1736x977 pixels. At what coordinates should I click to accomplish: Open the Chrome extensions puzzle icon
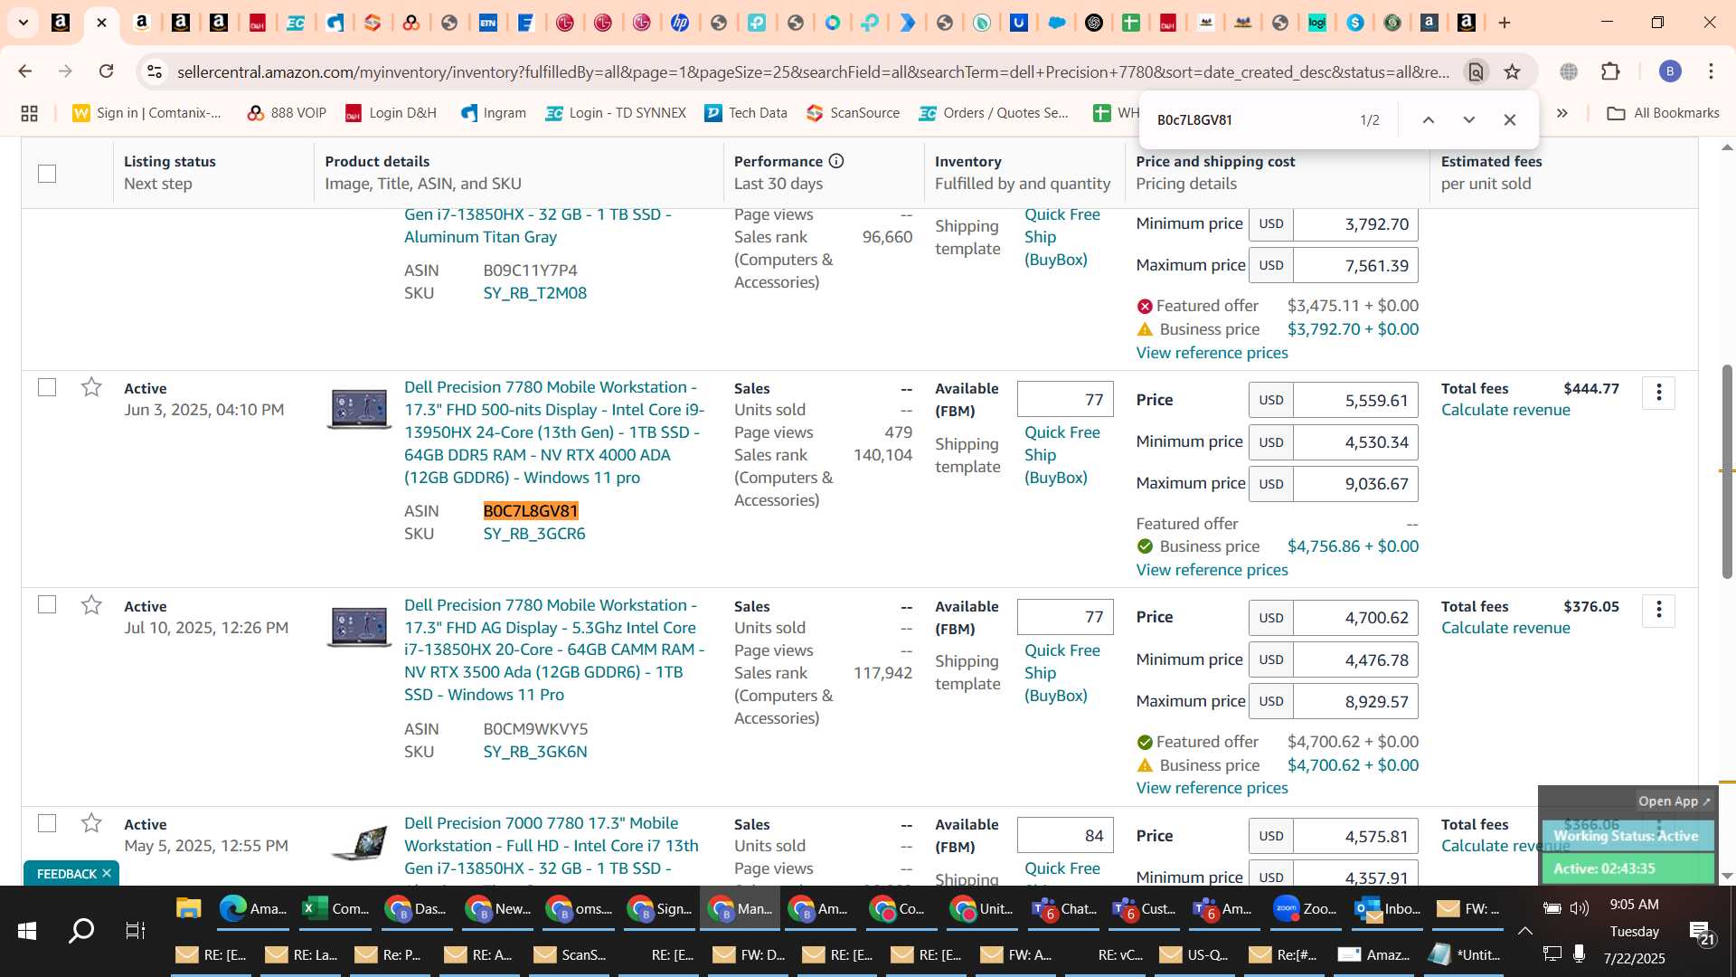tap(1610, 71)
